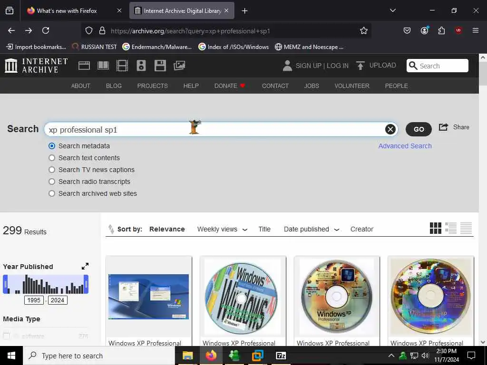
Task: Select Search archived web sites option
Action: 52,193
